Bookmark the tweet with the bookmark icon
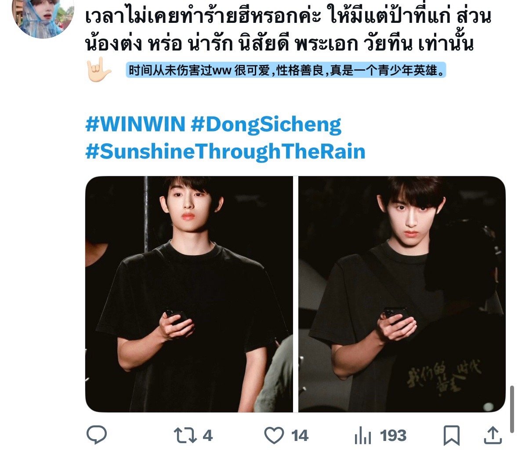This screenshot has height=455, width=518. coord(451,436)
